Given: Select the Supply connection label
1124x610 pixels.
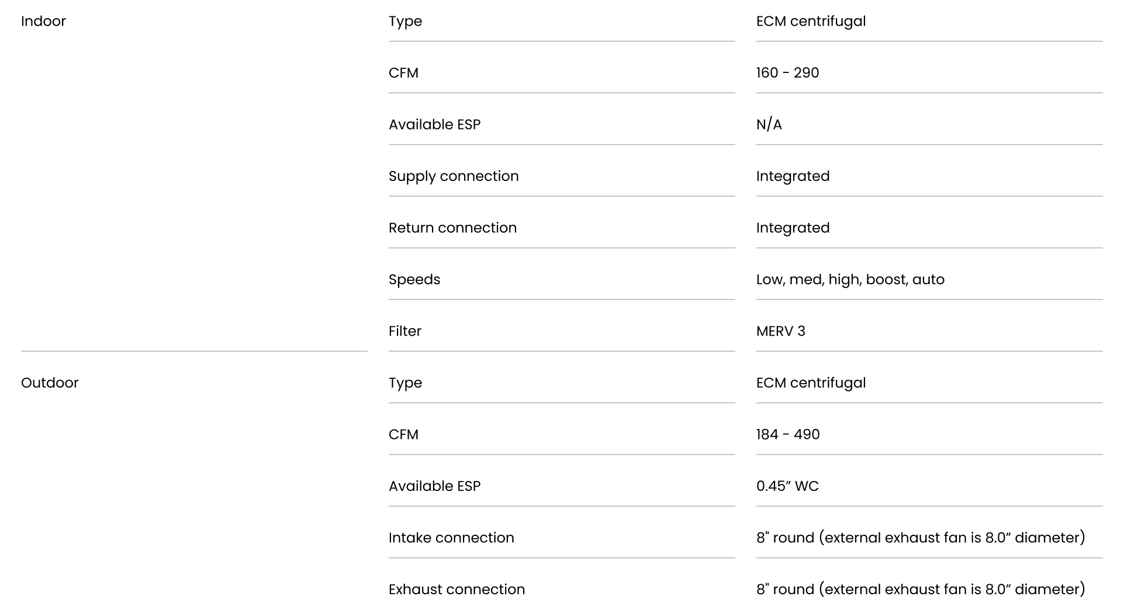Looking at the screenshot, I should [x=454, y=177].
